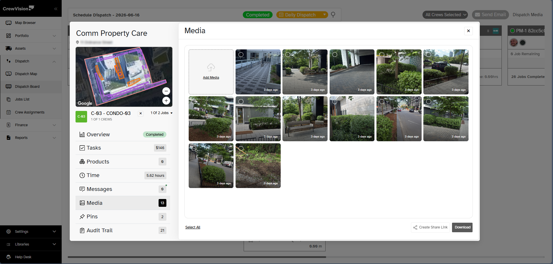The height and width of the screenshot is (264, 553).
Task: Open the Tasks section
Action: (x=123, y=148)
